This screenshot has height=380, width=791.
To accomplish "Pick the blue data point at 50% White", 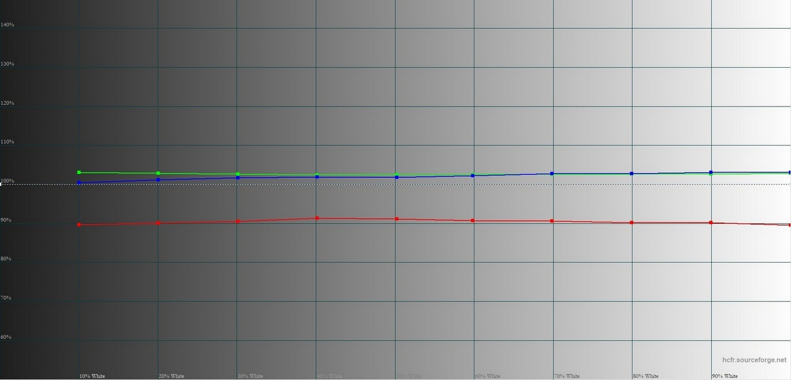I will tap(397, 178).
